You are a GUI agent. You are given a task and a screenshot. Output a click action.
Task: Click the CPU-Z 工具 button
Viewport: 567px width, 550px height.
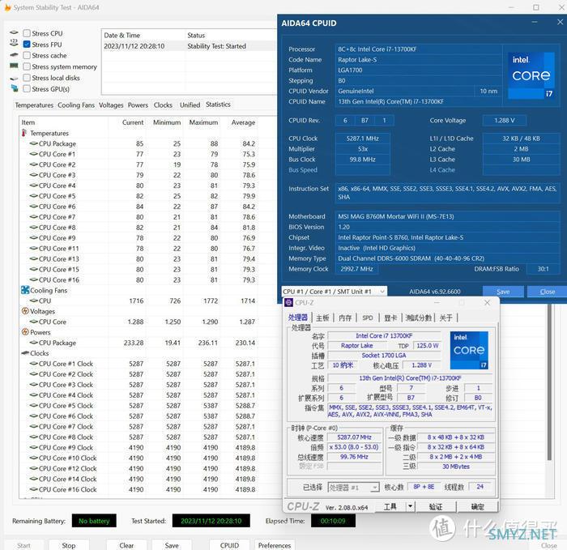(390, 506)
